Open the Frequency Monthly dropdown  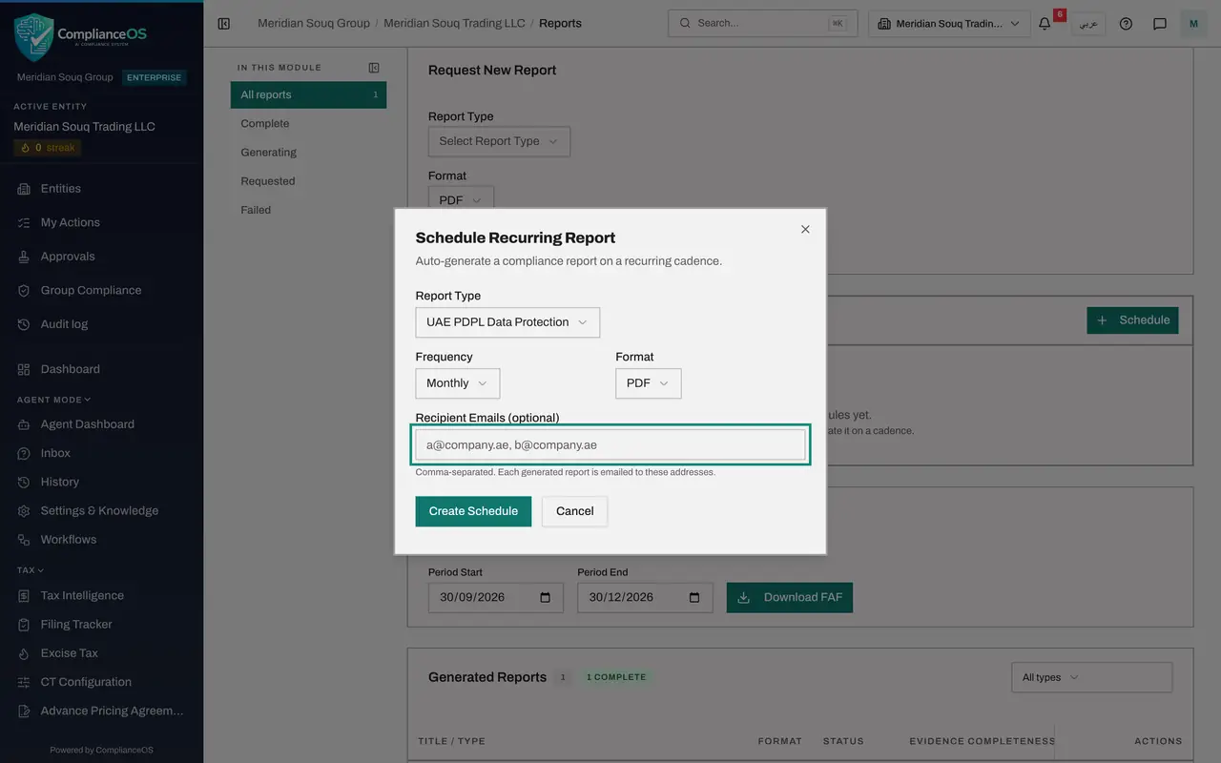457,383
